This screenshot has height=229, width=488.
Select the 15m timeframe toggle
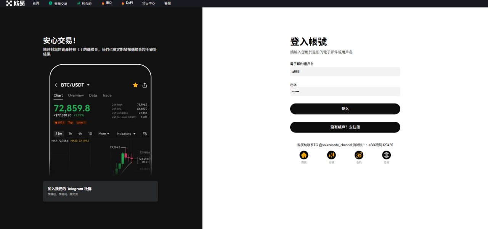(x=59, y=134)
